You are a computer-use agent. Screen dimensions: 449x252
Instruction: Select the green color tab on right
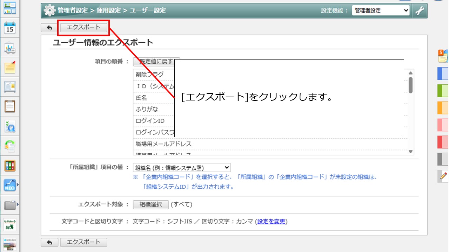(443, 91)
